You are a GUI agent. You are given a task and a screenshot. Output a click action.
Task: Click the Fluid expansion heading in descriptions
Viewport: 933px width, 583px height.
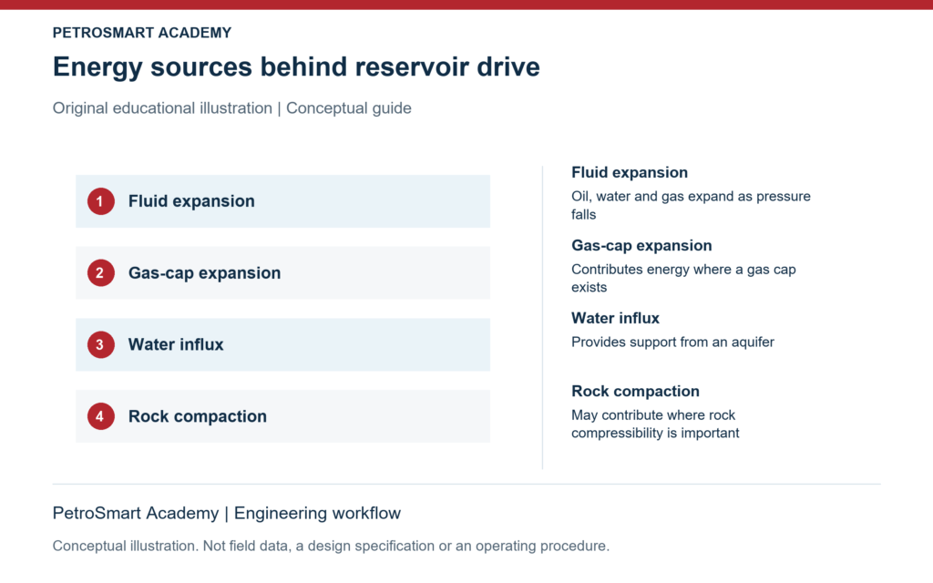(x=630, y=172)
